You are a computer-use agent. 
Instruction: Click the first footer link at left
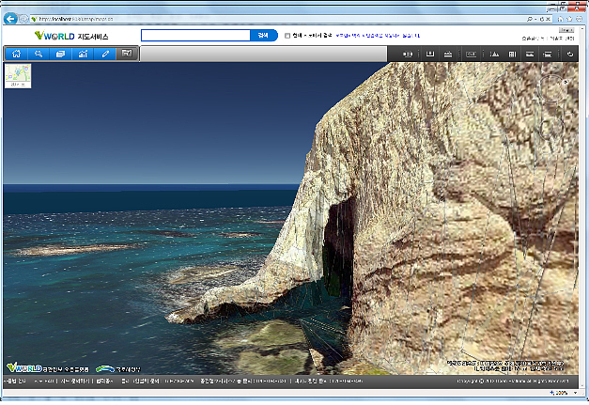click(x=15, y=382)
